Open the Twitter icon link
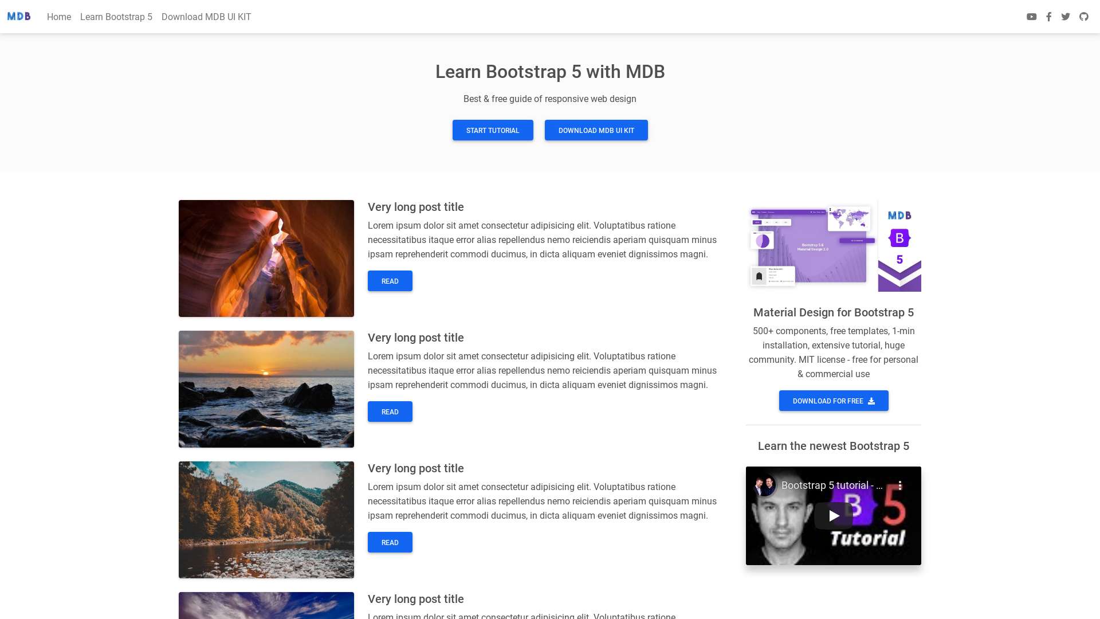 [1066, 17]
